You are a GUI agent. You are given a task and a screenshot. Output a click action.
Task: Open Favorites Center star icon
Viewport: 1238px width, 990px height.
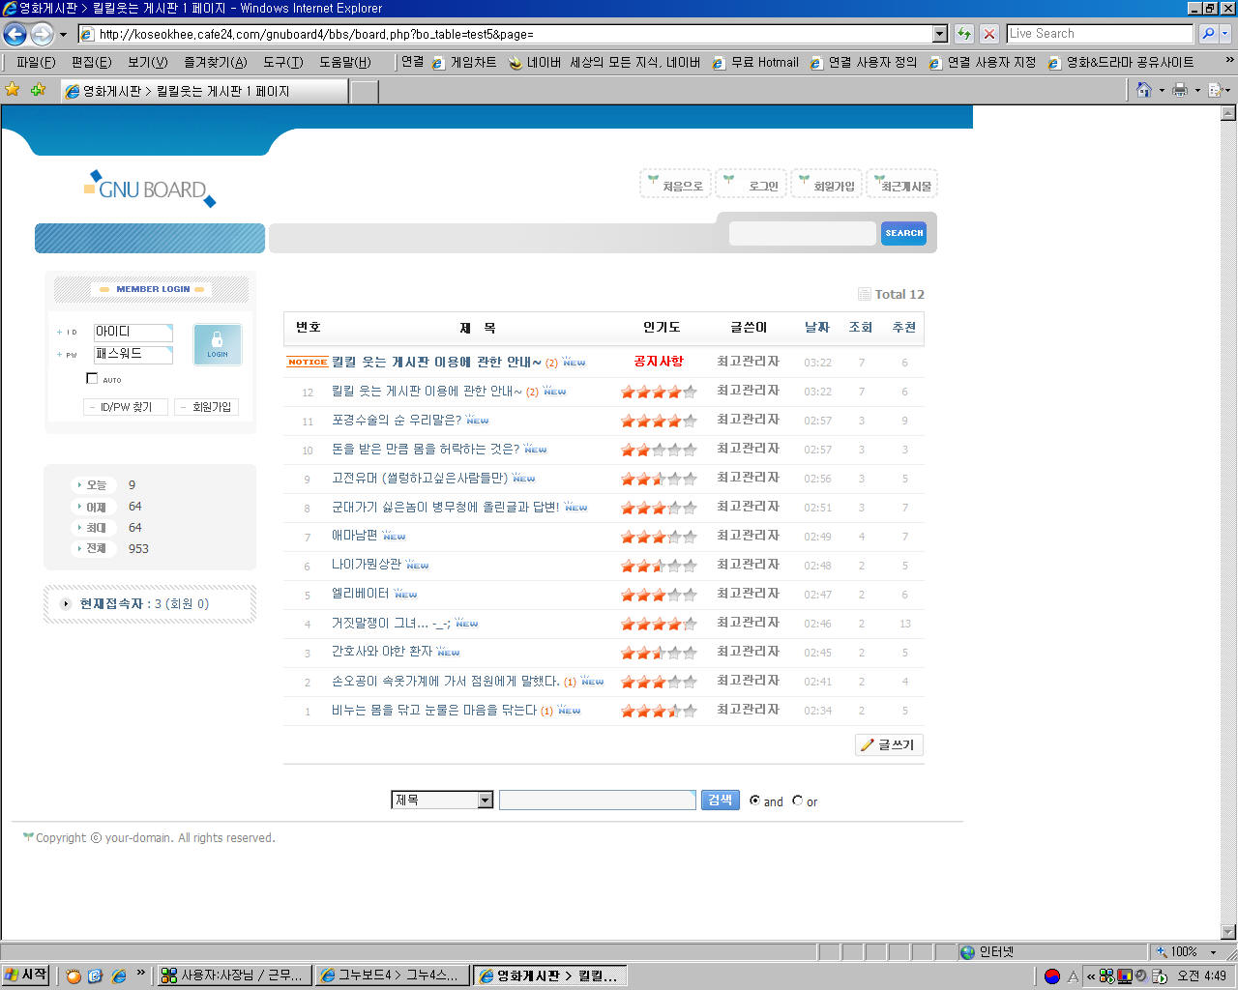click(x=13, y=90)
